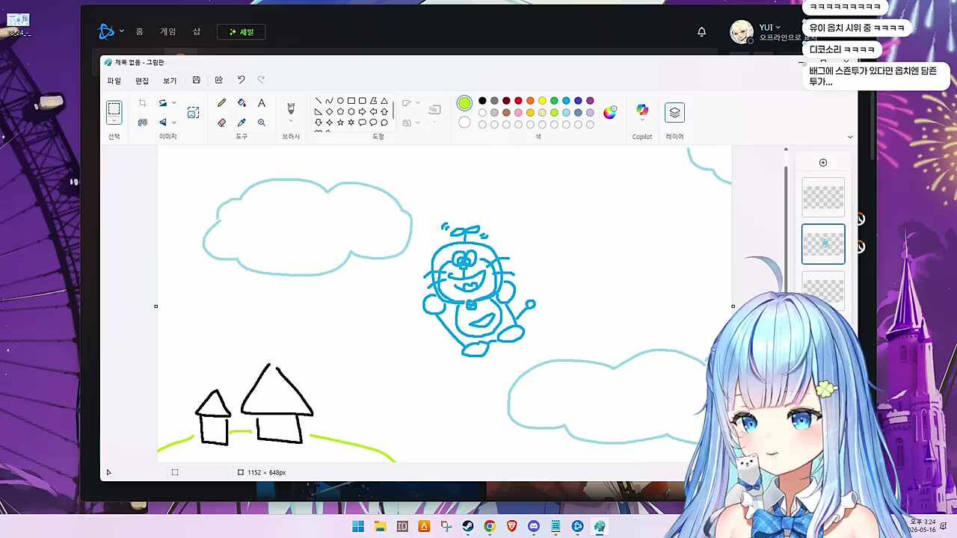Undo the last stroke

click(x=241, y=80)
